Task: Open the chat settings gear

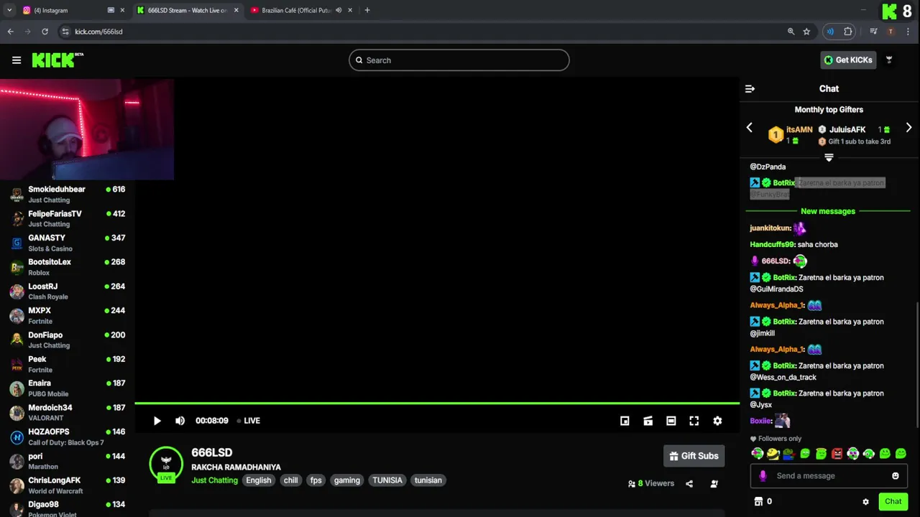Action: tap(865, 502)
